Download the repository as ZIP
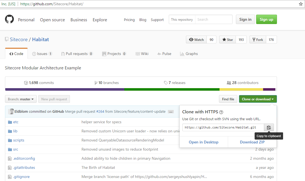The image size is (305, 181). [x=252, y=142]
